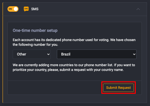This screenshot has width=150, height=106.
Task: Click the word Brazil in the country selector
Action: click(66, 54)
